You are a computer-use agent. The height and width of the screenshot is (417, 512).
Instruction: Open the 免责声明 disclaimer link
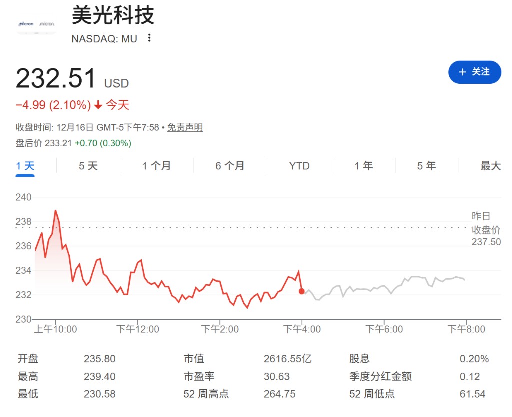pyautogui.click(x=184, y=128)
